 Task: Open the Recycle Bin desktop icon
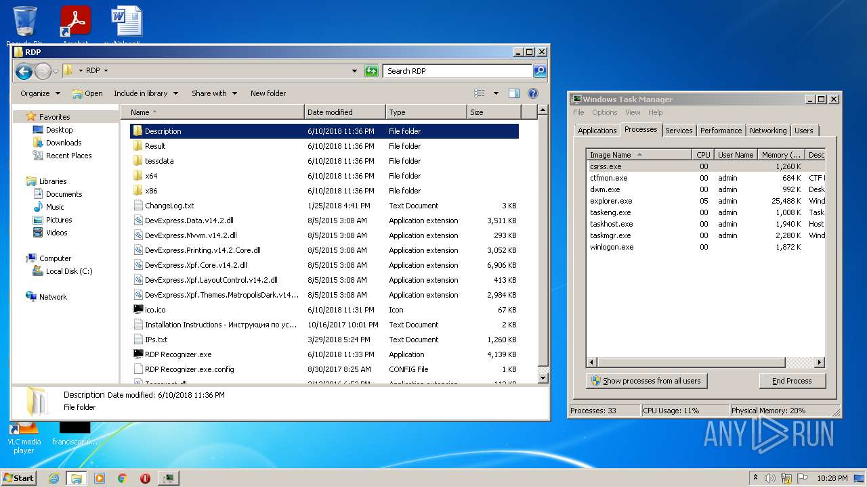click(x=25, y=24)
